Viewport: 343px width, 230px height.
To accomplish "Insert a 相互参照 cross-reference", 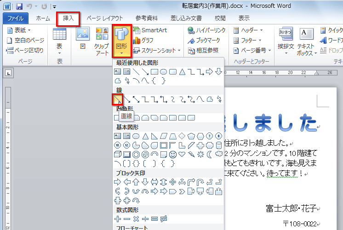I will click(x=203, y=51).
